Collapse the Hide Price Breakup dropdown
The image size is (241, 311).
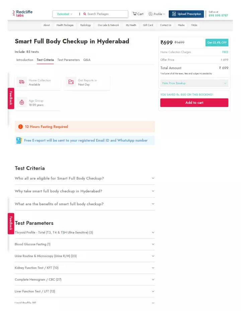[194, 83]
